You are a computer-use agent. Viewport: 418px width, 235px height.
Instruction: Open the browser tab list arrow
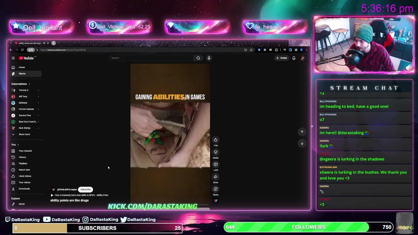pyautogui.click(x=10, y=43)
